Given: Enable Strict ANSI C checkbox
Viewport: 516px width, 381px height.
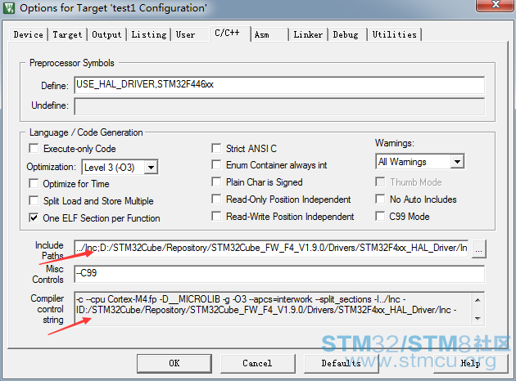Looking at the screenshot, I should 216,148.
